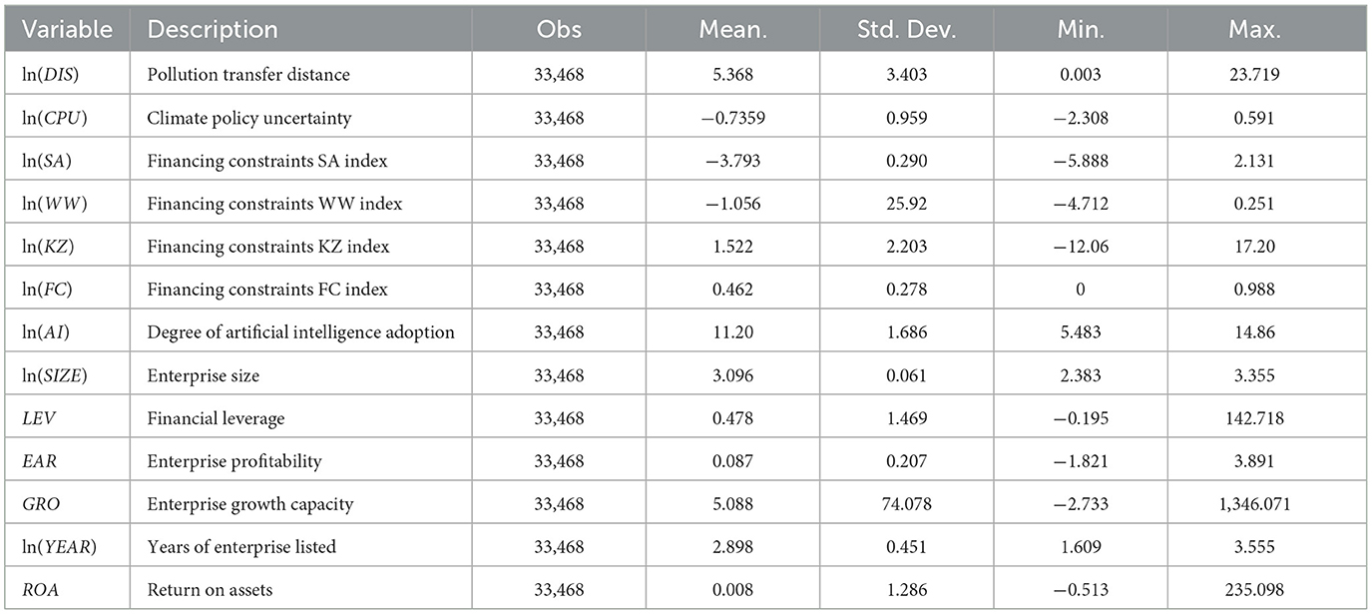1372x614 pixels.
Task: Select the GRO standard deviation 74.078
Action: 904,504
